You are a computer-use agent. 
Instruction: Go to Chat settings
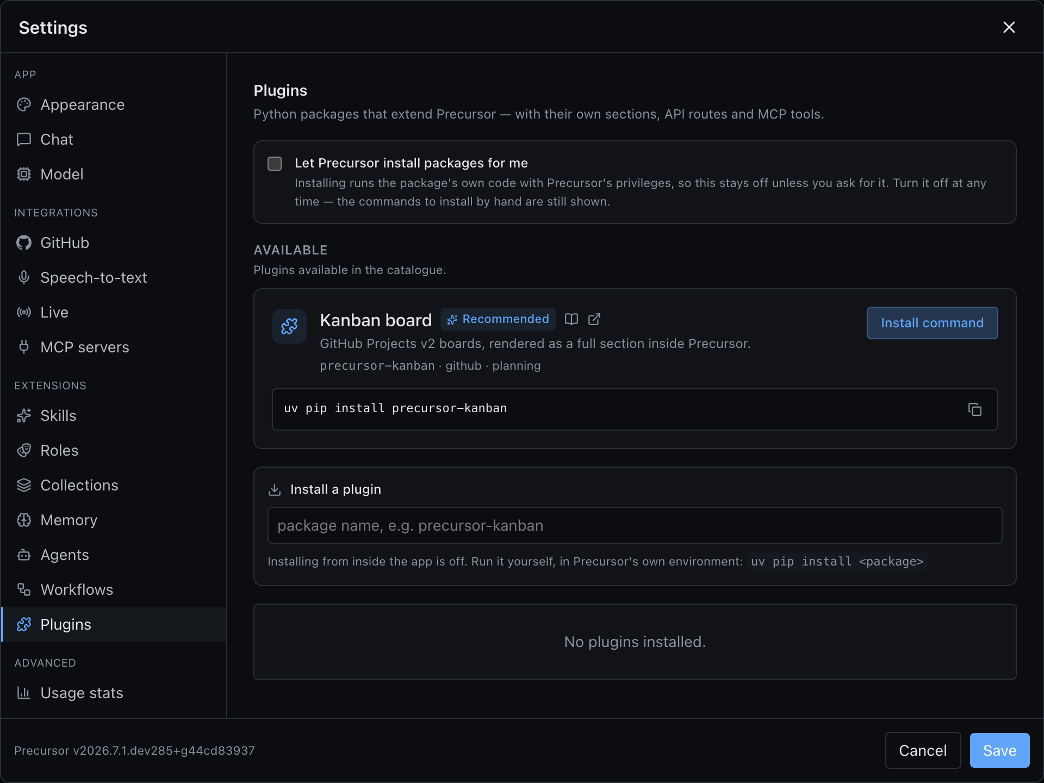pos(114,139)
